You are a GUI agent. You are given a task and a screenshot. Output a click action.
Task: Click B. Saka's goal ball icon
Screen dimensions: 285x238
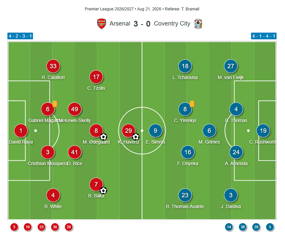point(103,191)
